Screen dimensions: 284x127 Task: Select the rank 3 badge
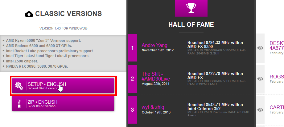pos(132,110)
